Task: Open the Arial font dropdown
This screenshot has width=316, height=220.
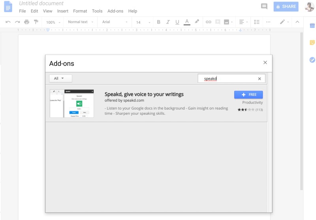Action: [x=115, y=22]
